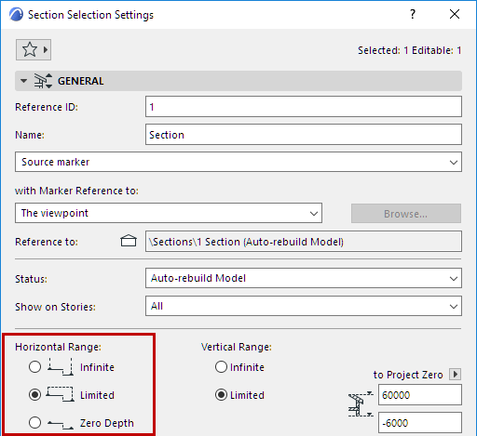The image size is (477, 436).
Task: Click the upper vertical limit 60000 field
Action: point(420,395)
